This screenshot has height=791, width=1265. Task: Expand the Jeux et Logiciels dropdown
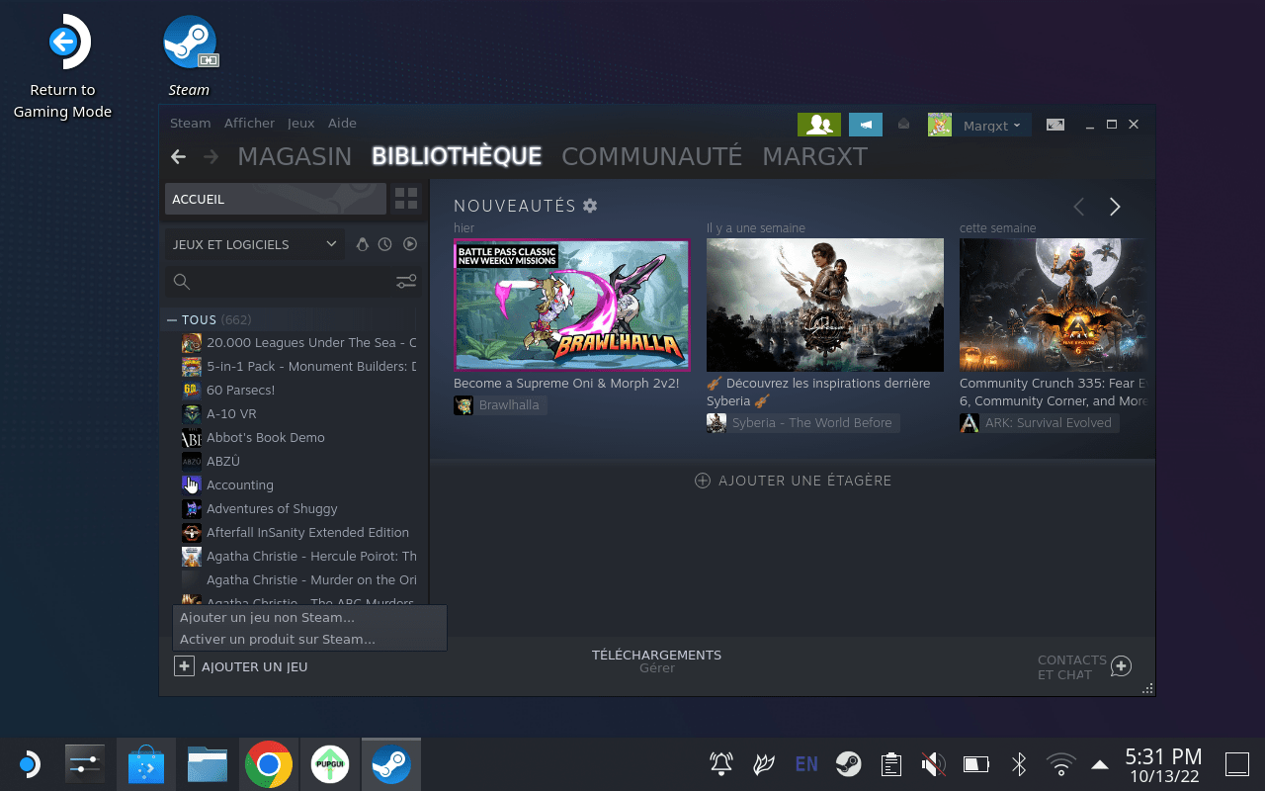point(254,244)
